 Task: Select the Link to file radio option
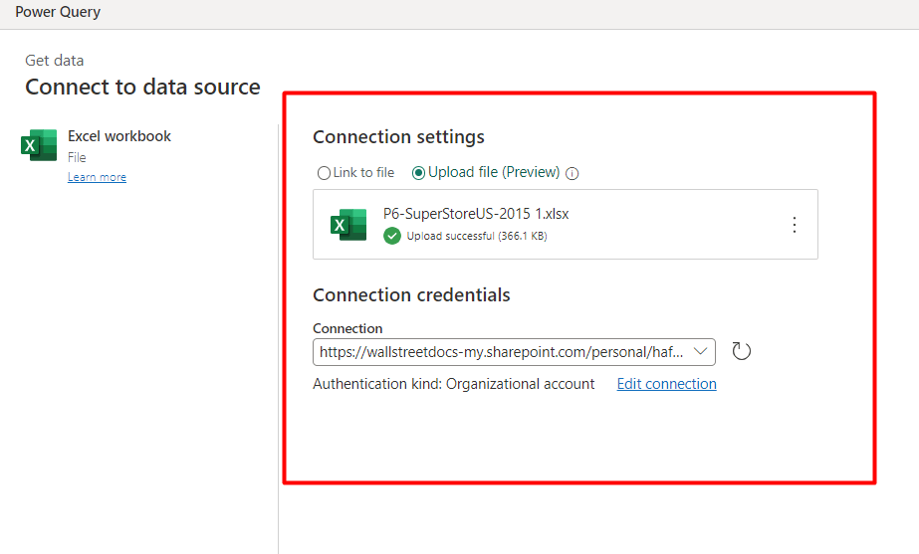coord(324,173)
